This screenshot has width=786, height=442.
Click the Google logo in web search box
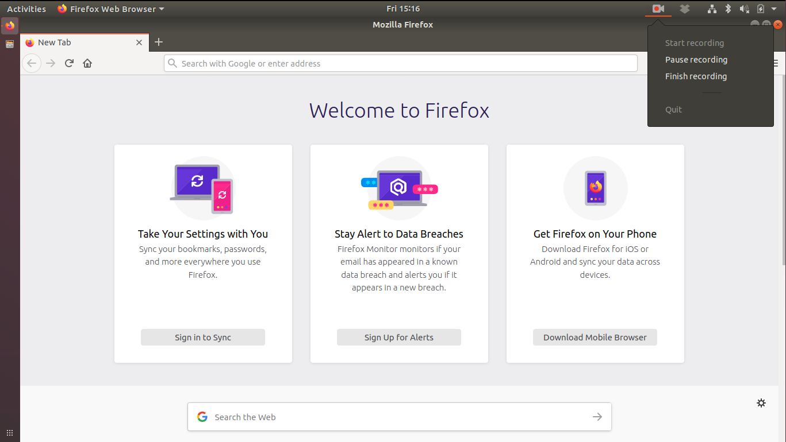tap(202, 417)
